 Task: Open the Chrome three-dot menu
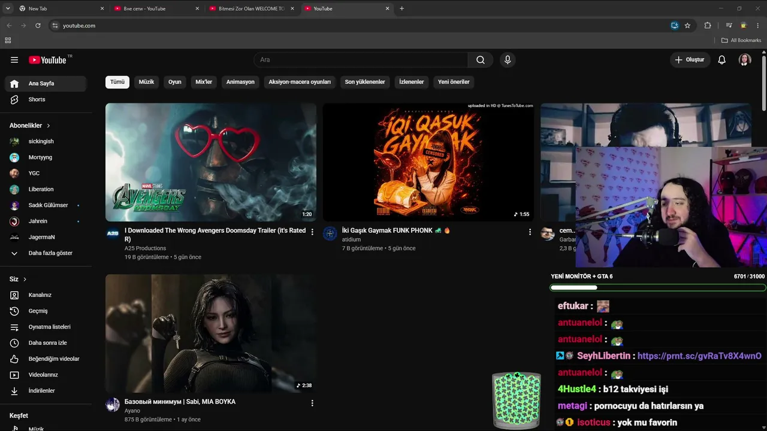click(x=758, y=26)
